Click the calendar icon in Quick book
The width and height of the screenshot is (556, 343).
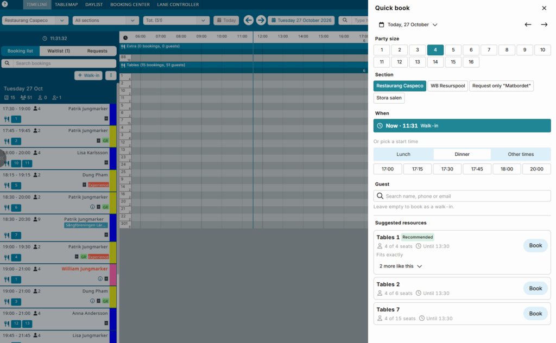381,24
